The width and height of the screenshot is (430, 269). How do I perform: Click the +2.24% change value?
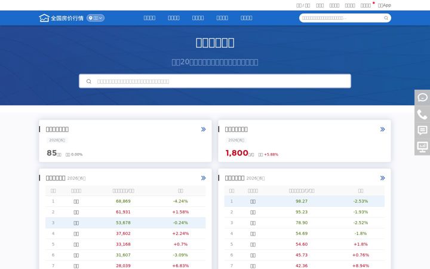(180, 234)
